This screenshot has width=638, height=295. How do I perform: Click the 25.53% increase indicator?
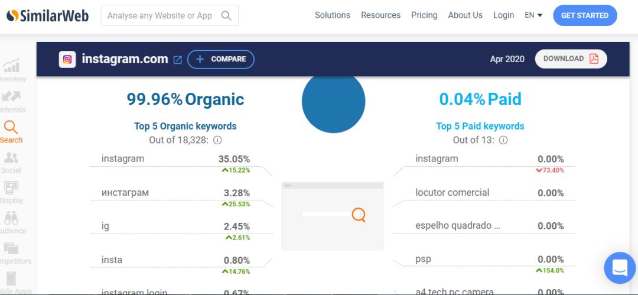pyautogui.click(x=236, y=204)
